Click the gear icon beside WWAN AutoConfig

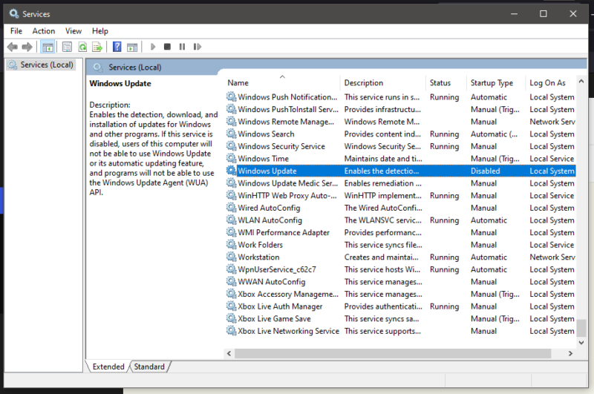231,281
